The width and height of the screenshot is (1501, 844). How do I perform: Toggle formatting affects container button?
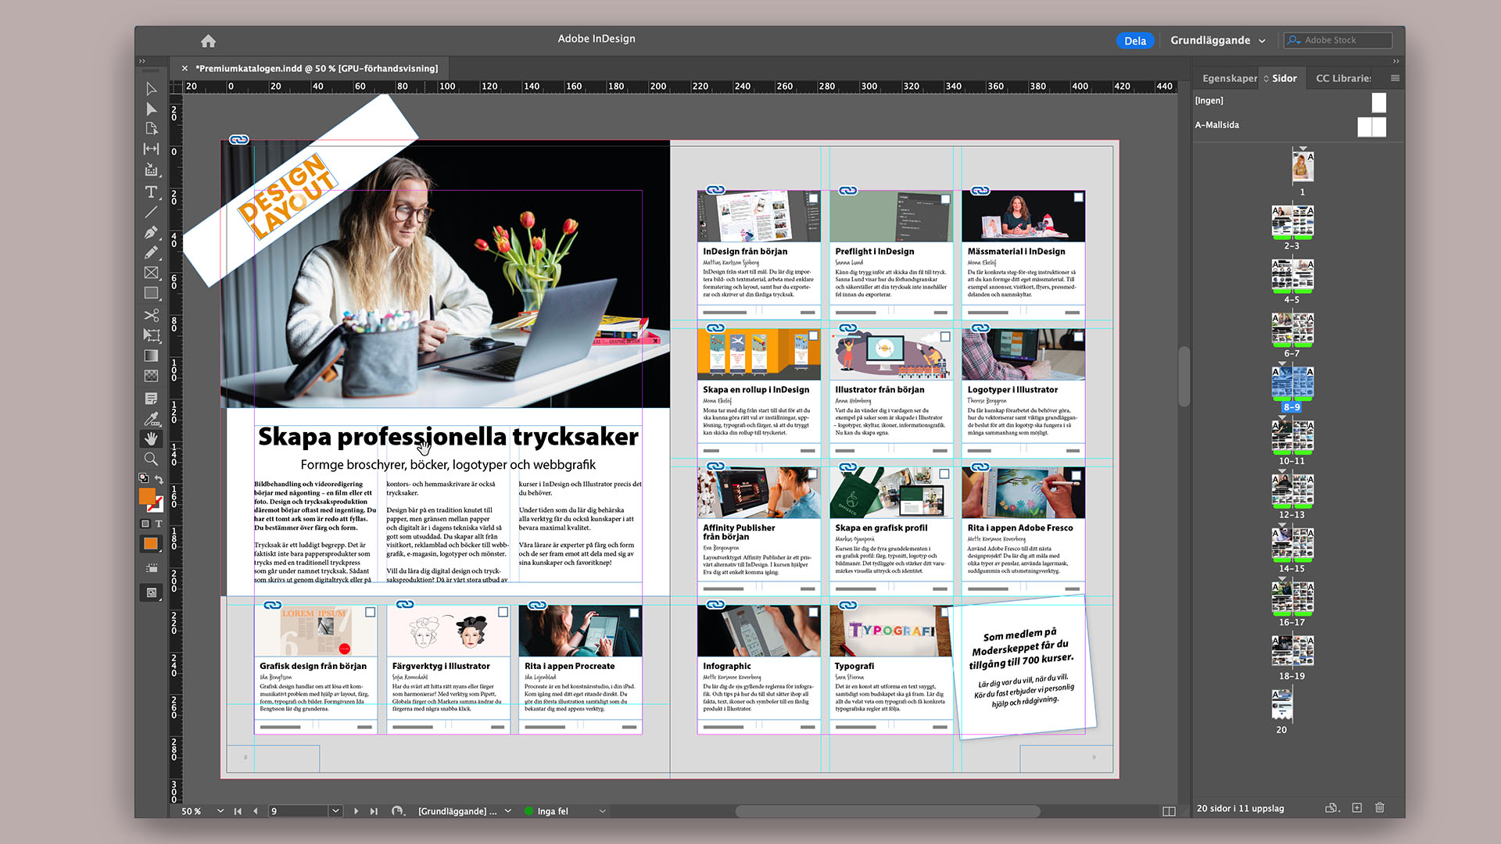[x=145, y=524]
